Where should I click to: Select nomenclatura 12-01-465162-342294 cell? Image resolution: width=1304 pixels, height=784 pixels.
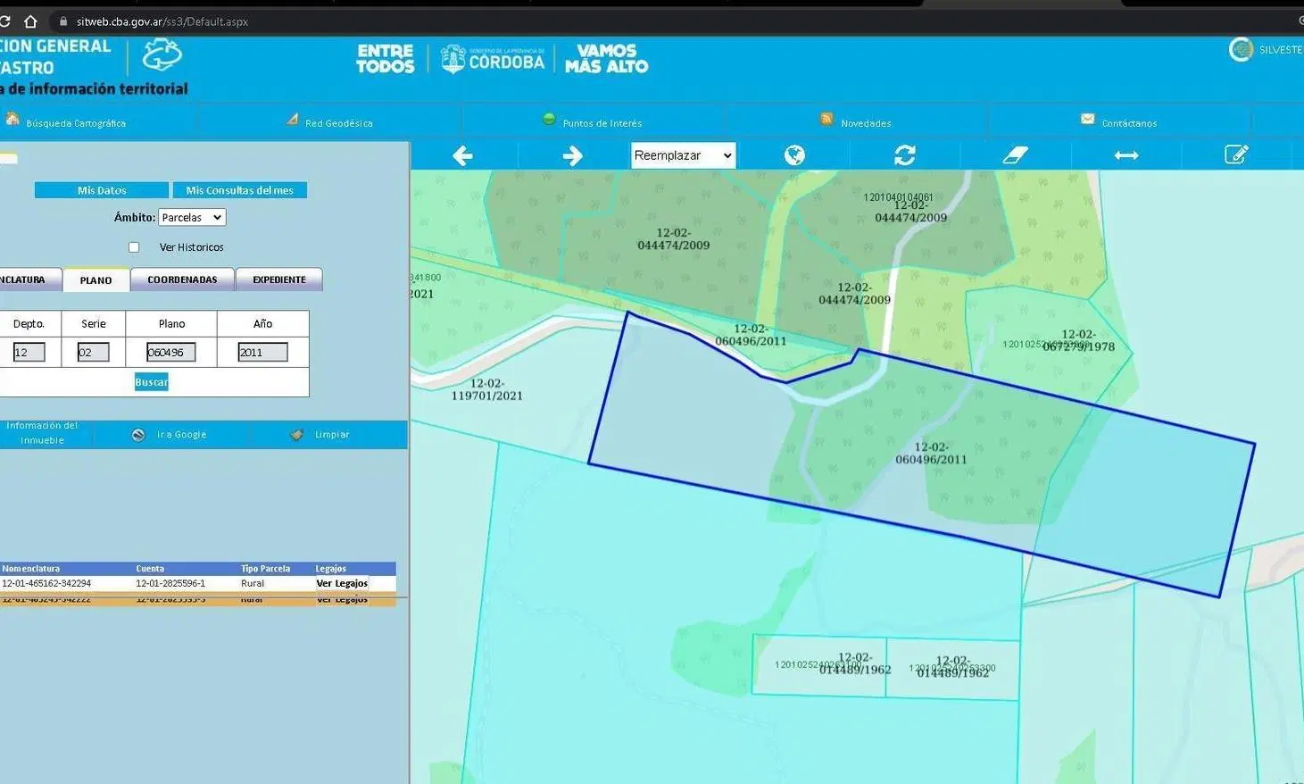point(46,583)
